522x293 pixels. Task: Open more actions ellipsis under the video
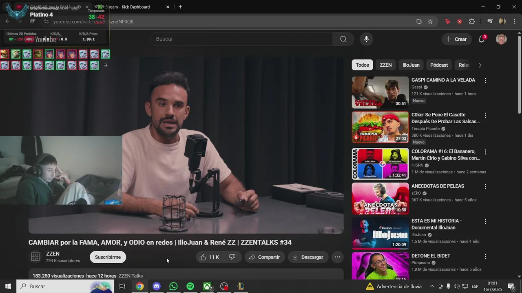click(x=337, y=257)
